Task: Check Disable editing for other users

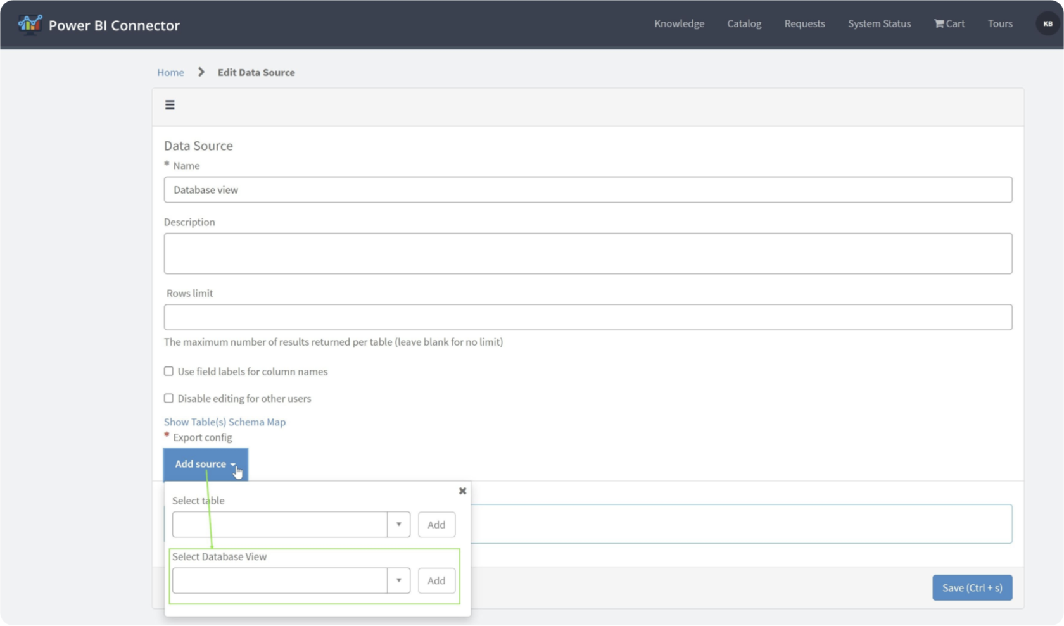Action: 168,398
